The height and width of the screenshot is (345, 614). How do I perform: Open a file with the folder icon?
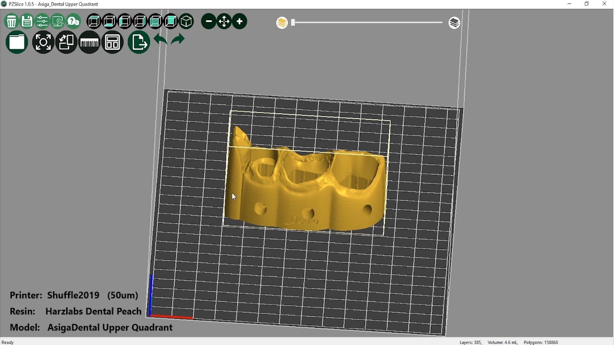tap(17, 42)
